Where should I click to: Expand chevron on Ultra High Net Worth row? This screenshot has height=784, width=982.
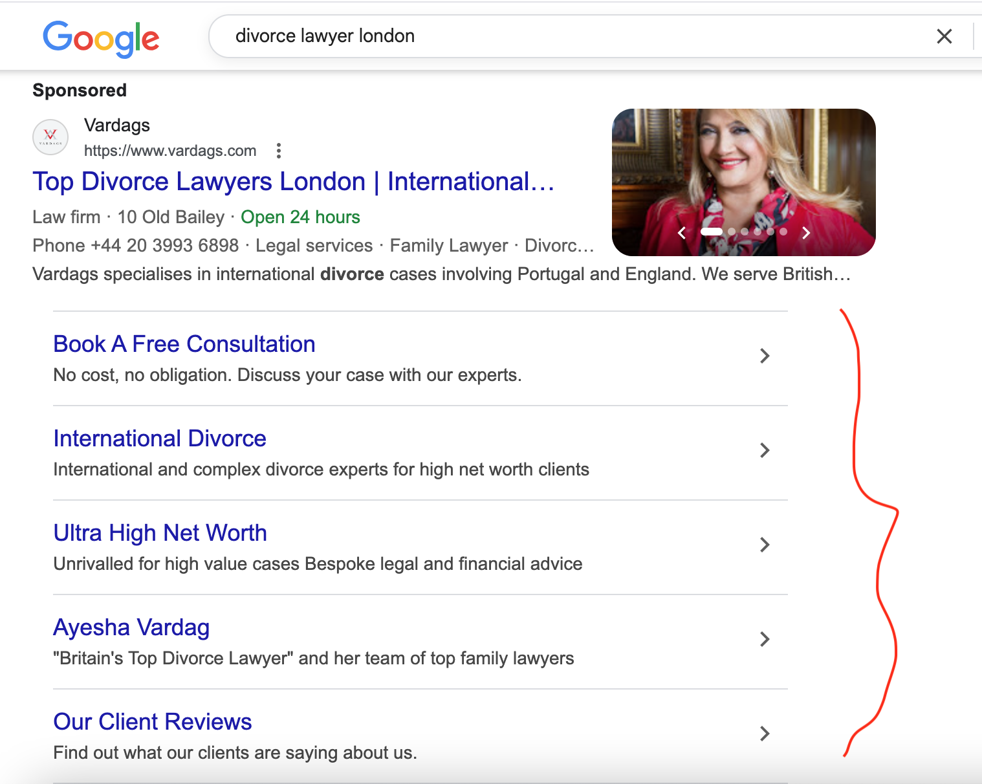(x=765, y=545)
